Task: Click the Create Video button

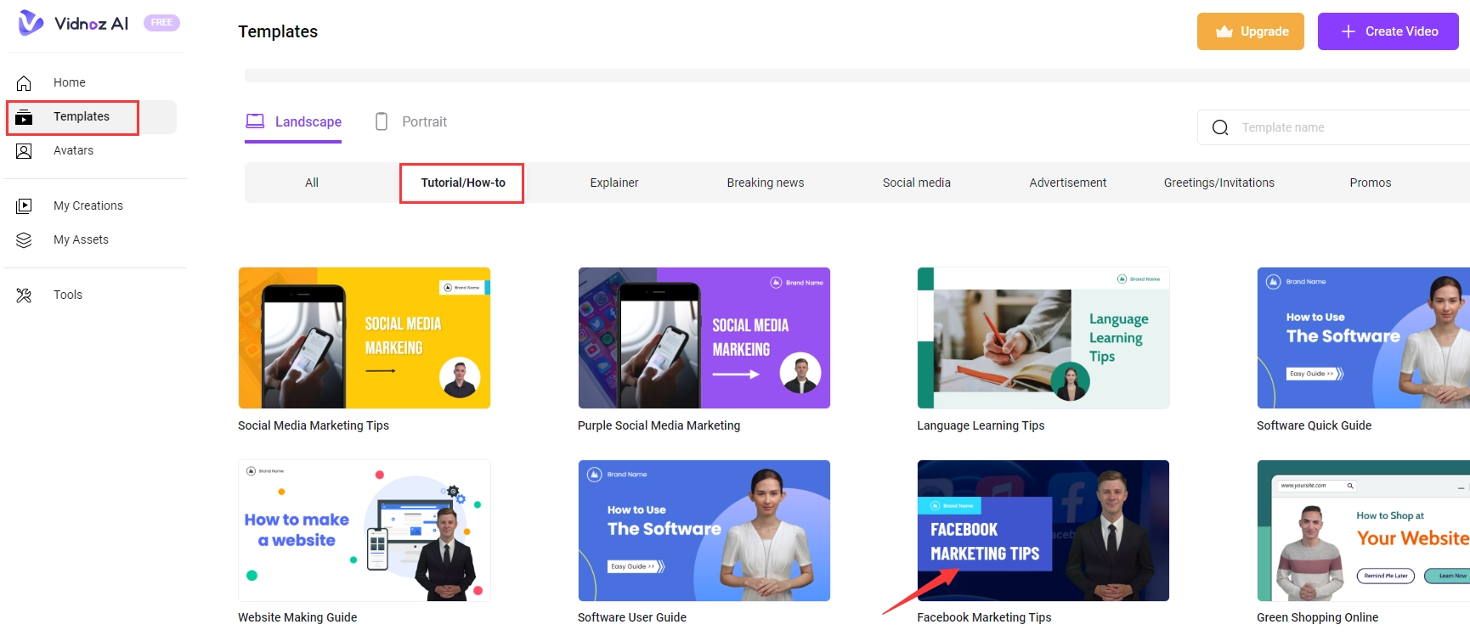Action: [x=1388, y=31]
